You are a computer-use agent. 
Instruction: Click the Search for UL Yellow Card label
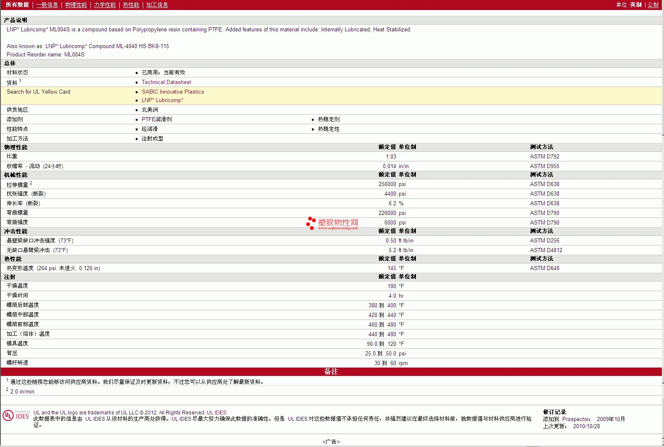(x=38, y=92)
